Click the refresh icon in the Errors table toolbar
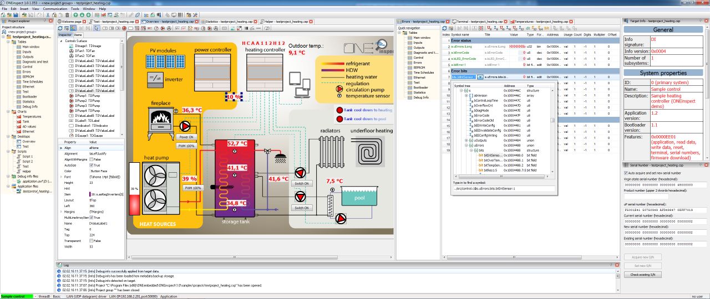Viewport: 710px width, 299px height. coord(444,28)
